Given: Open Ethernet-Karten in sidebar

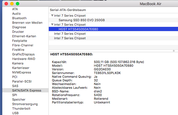Looking at the screenshot, I should pyautogui.click(x=24, y=36).
